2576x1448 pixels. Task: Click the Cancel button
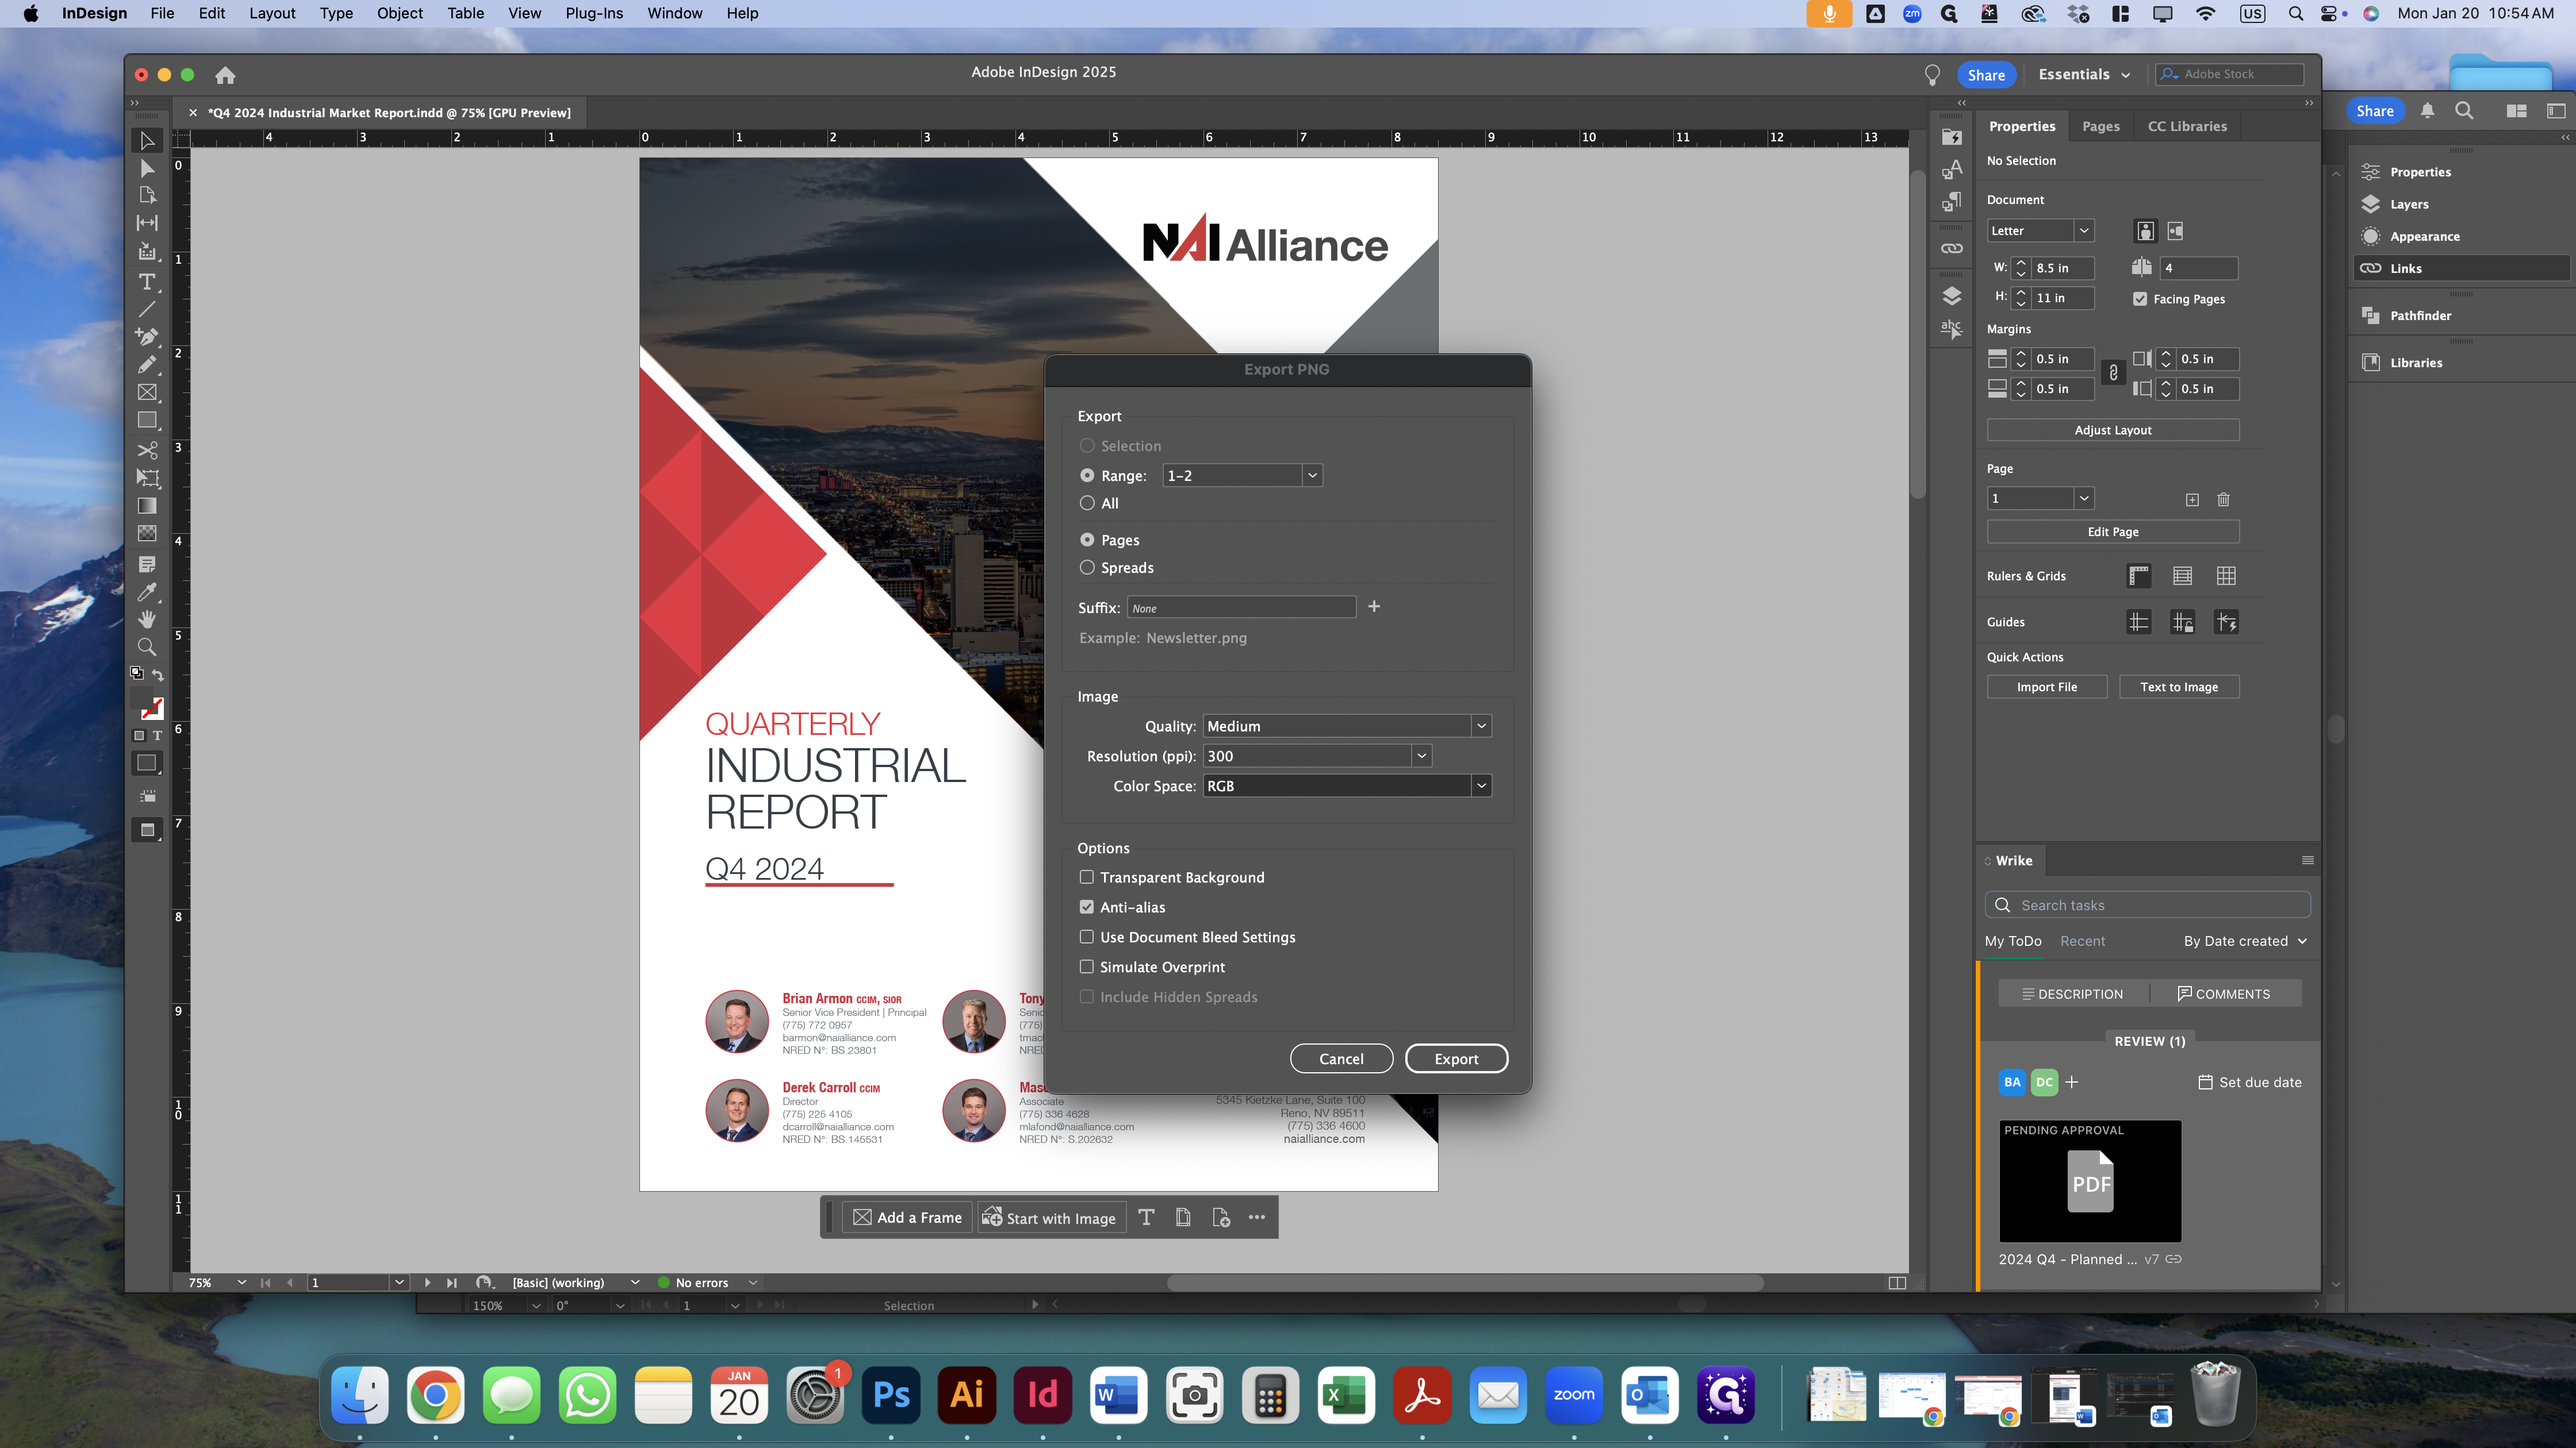point(1341,1059)
